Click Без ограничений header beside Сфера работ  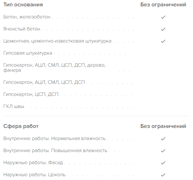click(163, 126)
